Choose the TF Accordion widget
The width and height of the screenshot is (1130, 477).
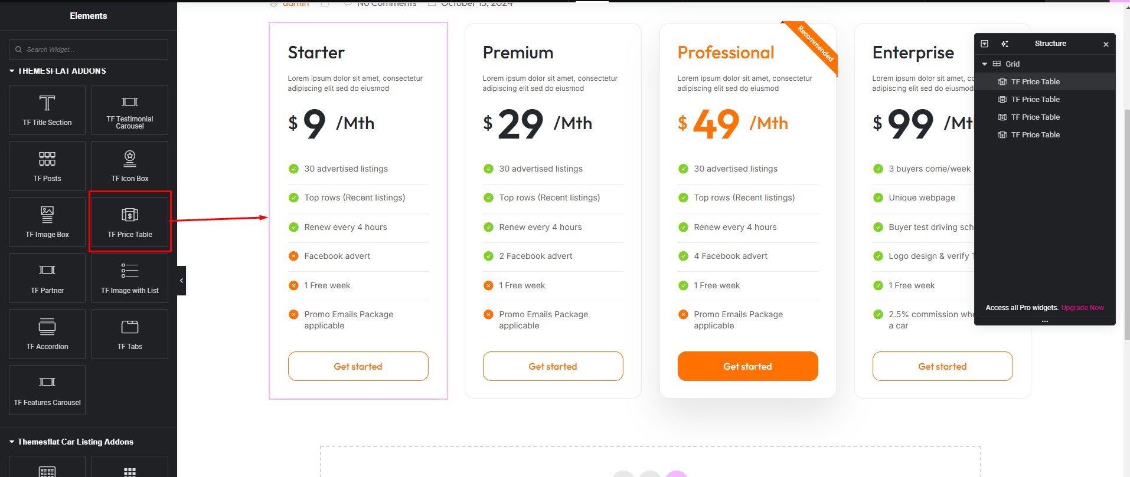(x=47, y=334)
